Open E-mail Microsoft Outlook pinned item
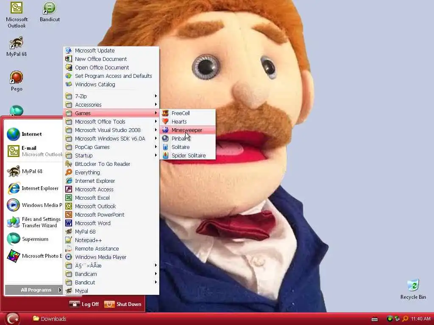The width and height of the screenshot is (434, 325). click(34, 151)
